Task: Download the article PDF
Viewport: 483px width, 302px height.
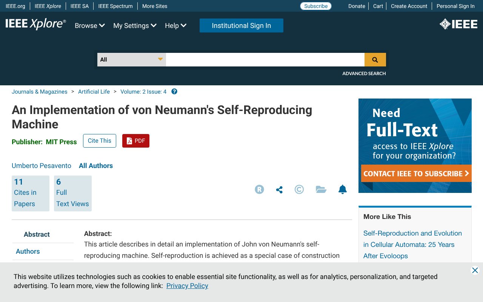Action: [x=136, y=141]
